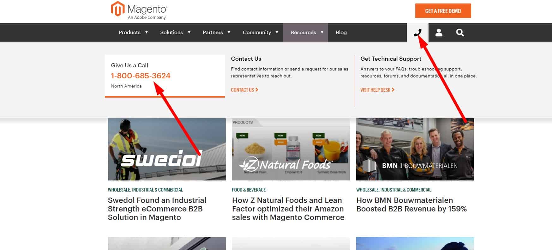Click the FOOD & BEVERAGE category label
This screenshot has width=552, height=250.
(249, 190)
